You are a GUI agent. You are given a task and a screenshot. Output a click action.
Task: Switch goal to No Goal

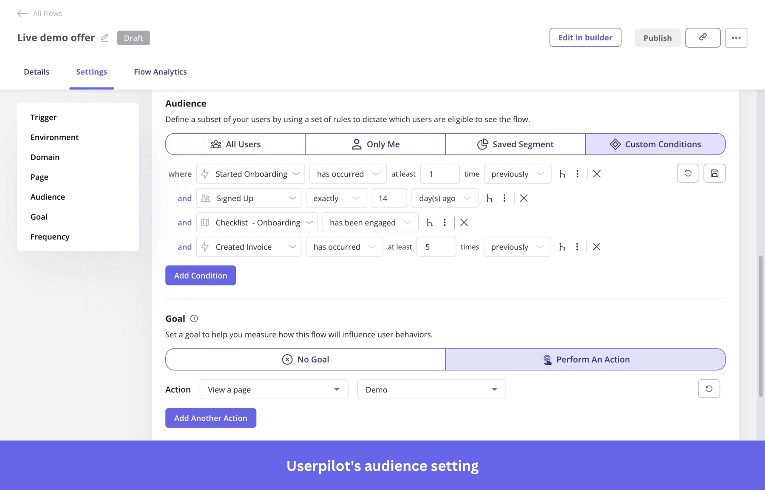tap(305, 359)
